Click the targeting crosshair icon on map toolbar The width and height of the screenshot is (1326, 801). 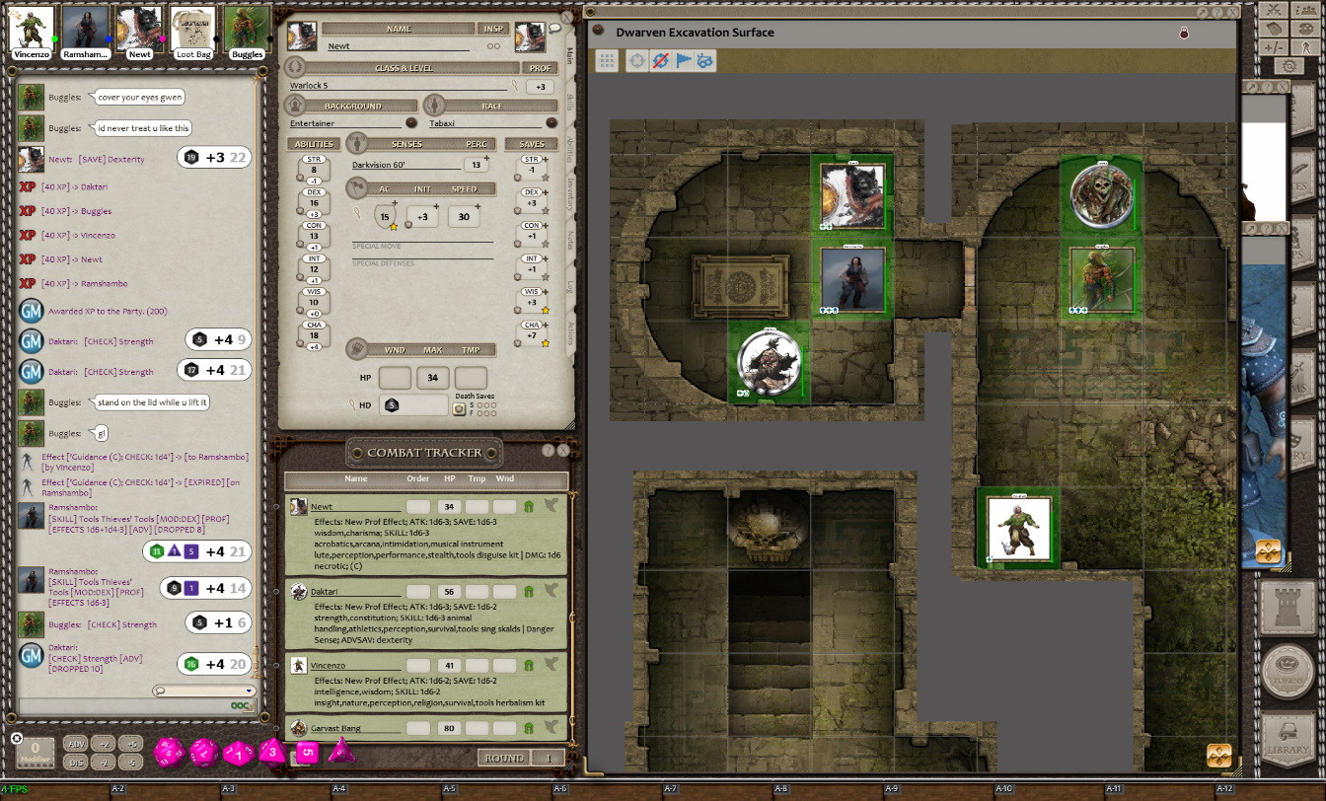(637, 61)
